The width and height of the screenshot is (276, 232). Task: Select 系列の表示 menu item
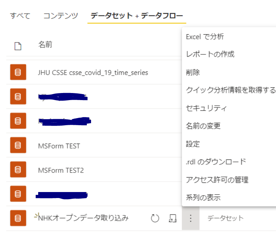[203, 197]
